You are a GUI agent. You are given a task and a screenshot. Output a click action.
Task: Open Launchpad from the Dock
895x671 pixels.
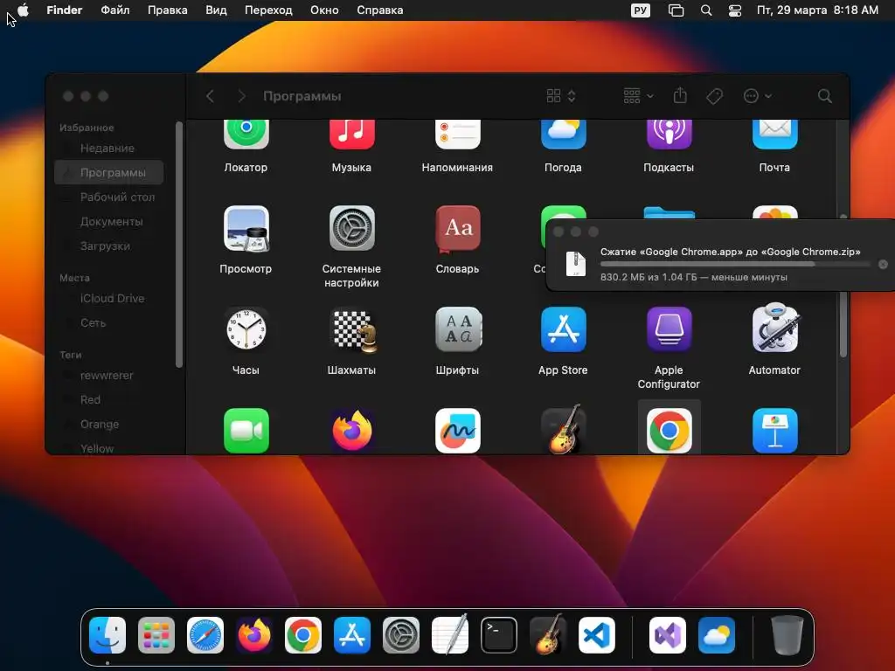pyautogui.click(x=156, y=635)
